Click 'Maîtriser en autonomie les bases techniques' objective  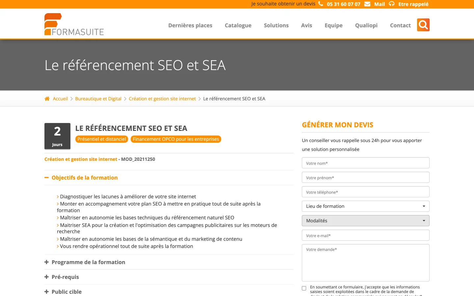pyautogui.click(x=147, y=218)
